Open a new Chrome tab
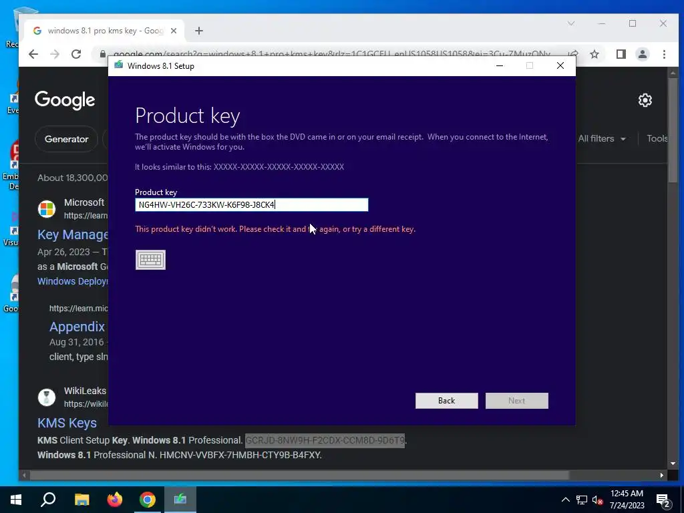This screenshot has width=684, height=513. (199, 31)
